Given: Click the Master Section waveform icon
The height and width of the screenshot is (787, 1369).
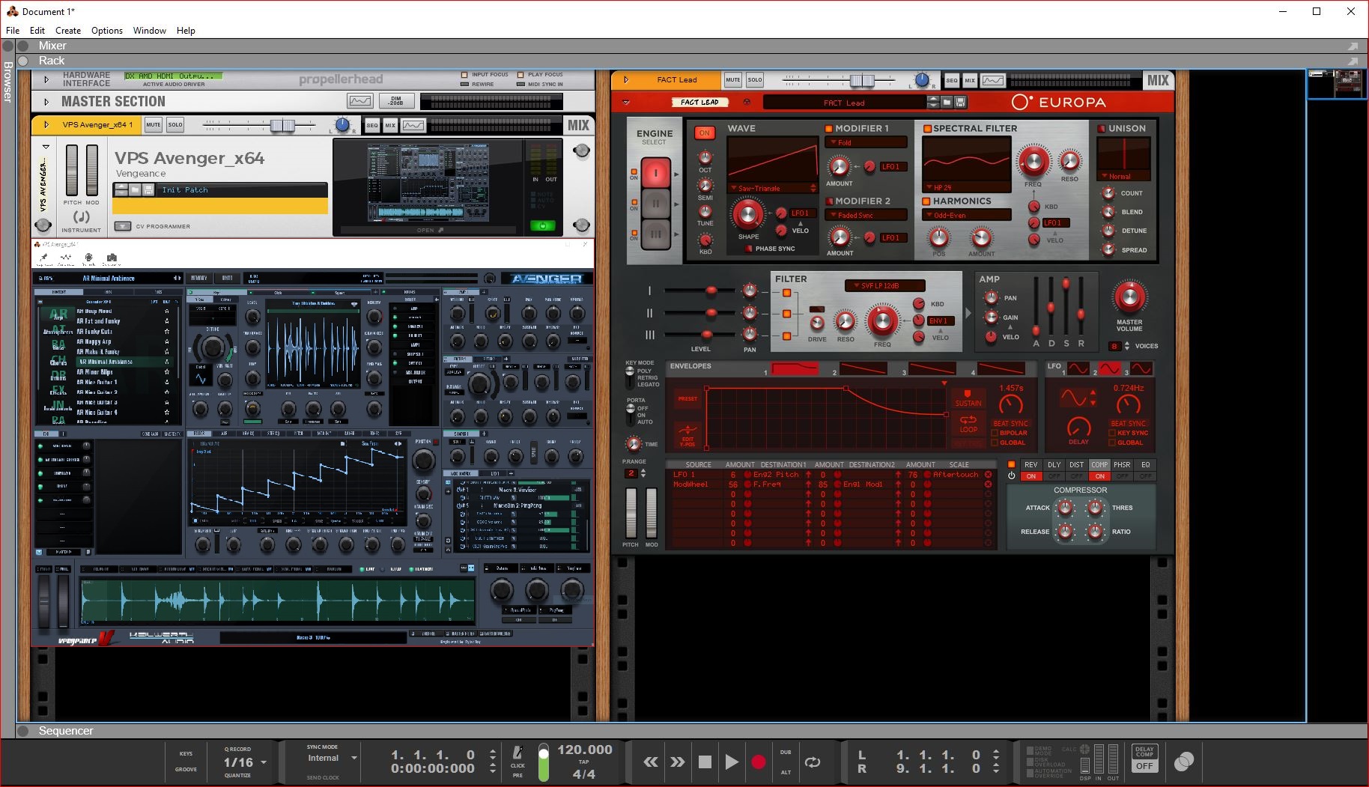Looking at the screenshot, I should point(359,101).
